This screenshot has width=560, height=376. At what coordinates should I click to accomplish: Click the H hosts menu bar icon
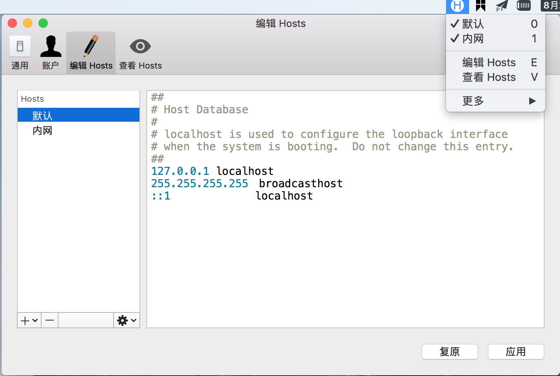click(457, 6)
